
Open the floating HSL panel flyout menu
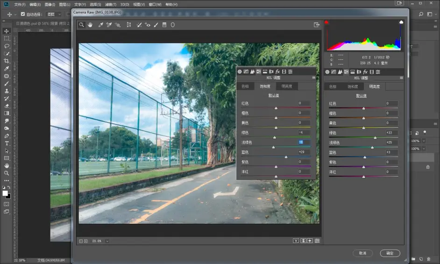[x=313, y=78]
